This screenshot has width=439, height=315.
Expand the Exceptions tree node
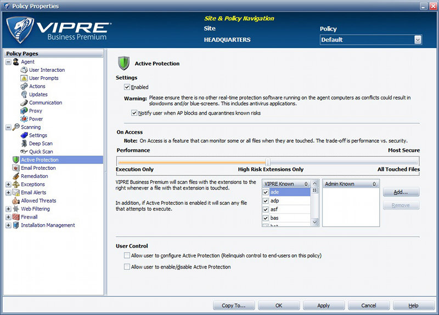coord(8,184)
